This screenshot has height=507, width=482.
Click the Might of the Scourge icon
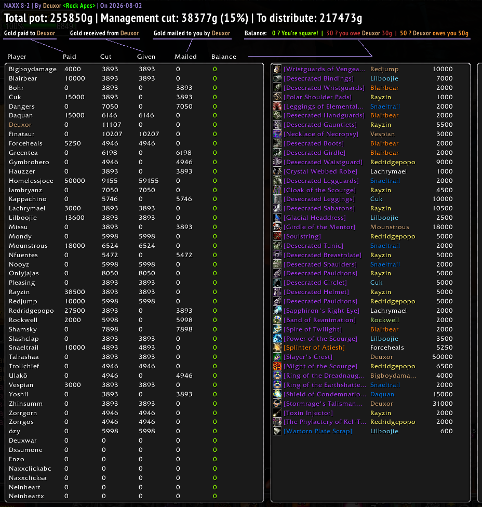(277, 367)
